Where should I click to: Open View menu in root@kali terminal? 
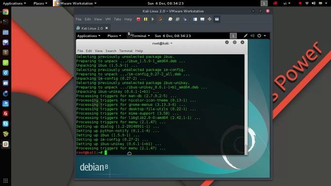click(x=99, y=51)
